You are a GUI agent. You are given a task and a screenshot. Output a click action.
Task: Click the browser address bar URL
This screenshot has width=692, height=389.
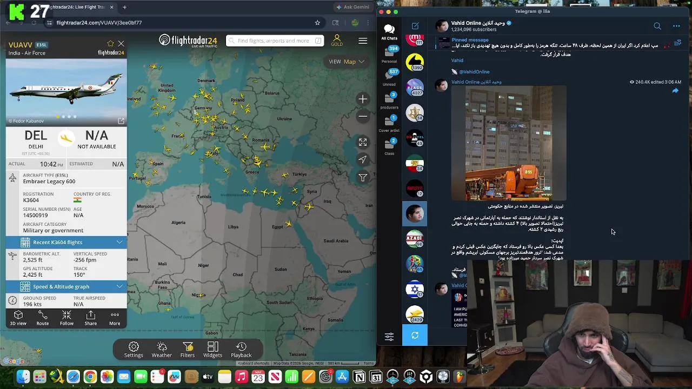(x=99, y=23)
